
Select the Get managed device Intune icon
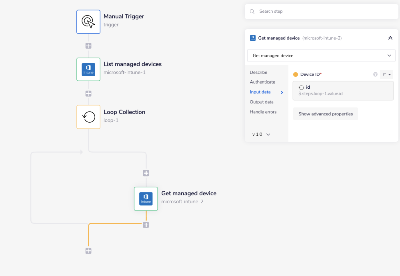tap(146, 199)
